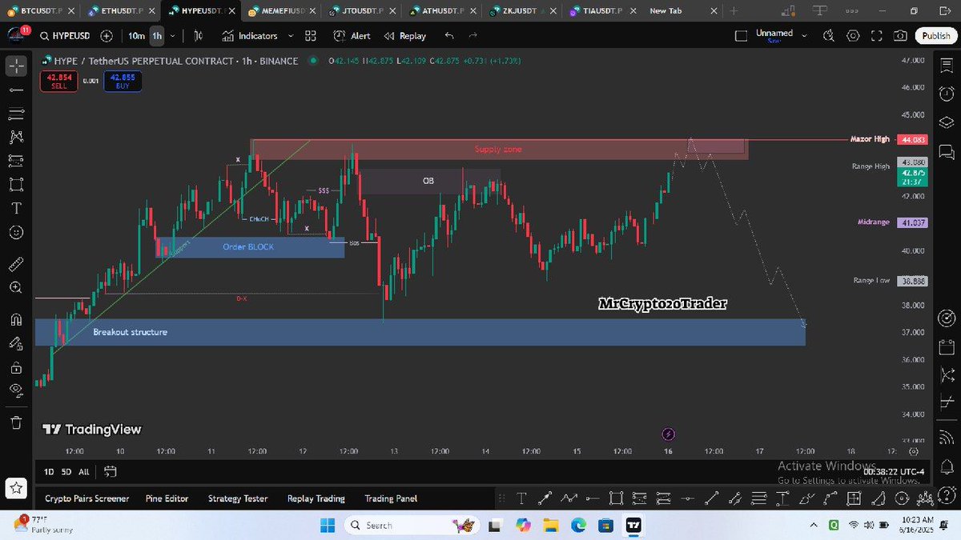The width and height of the screenshot is (961, 540).
Task: Close the TIAUSDT.P tab
Action: pyautogui.click(x=633, y=11)
